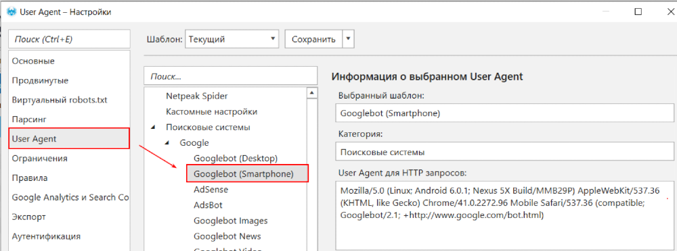This screenshot has height=251, width=677.
Task: Open the arrow menu beside Сохранить
Action: [x=349, y=39]
